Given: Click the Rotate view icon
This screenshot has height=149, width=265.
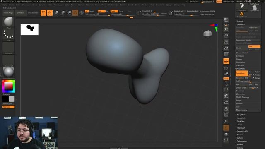Looking at the screenshot, I should click(226, 108).
